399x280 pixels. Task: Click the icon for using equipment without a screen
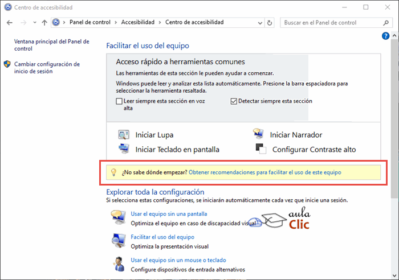coord(119,217)
